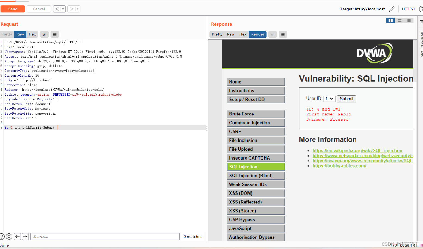Open Command Injection menu item
Viewport: 423px width, 249px height.
pyautogui.click(x=256, y=123)
